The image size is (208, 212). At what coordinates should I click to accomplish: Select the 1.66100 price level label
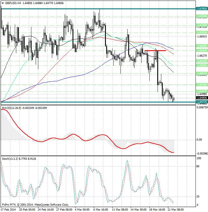tap(201, 61)
